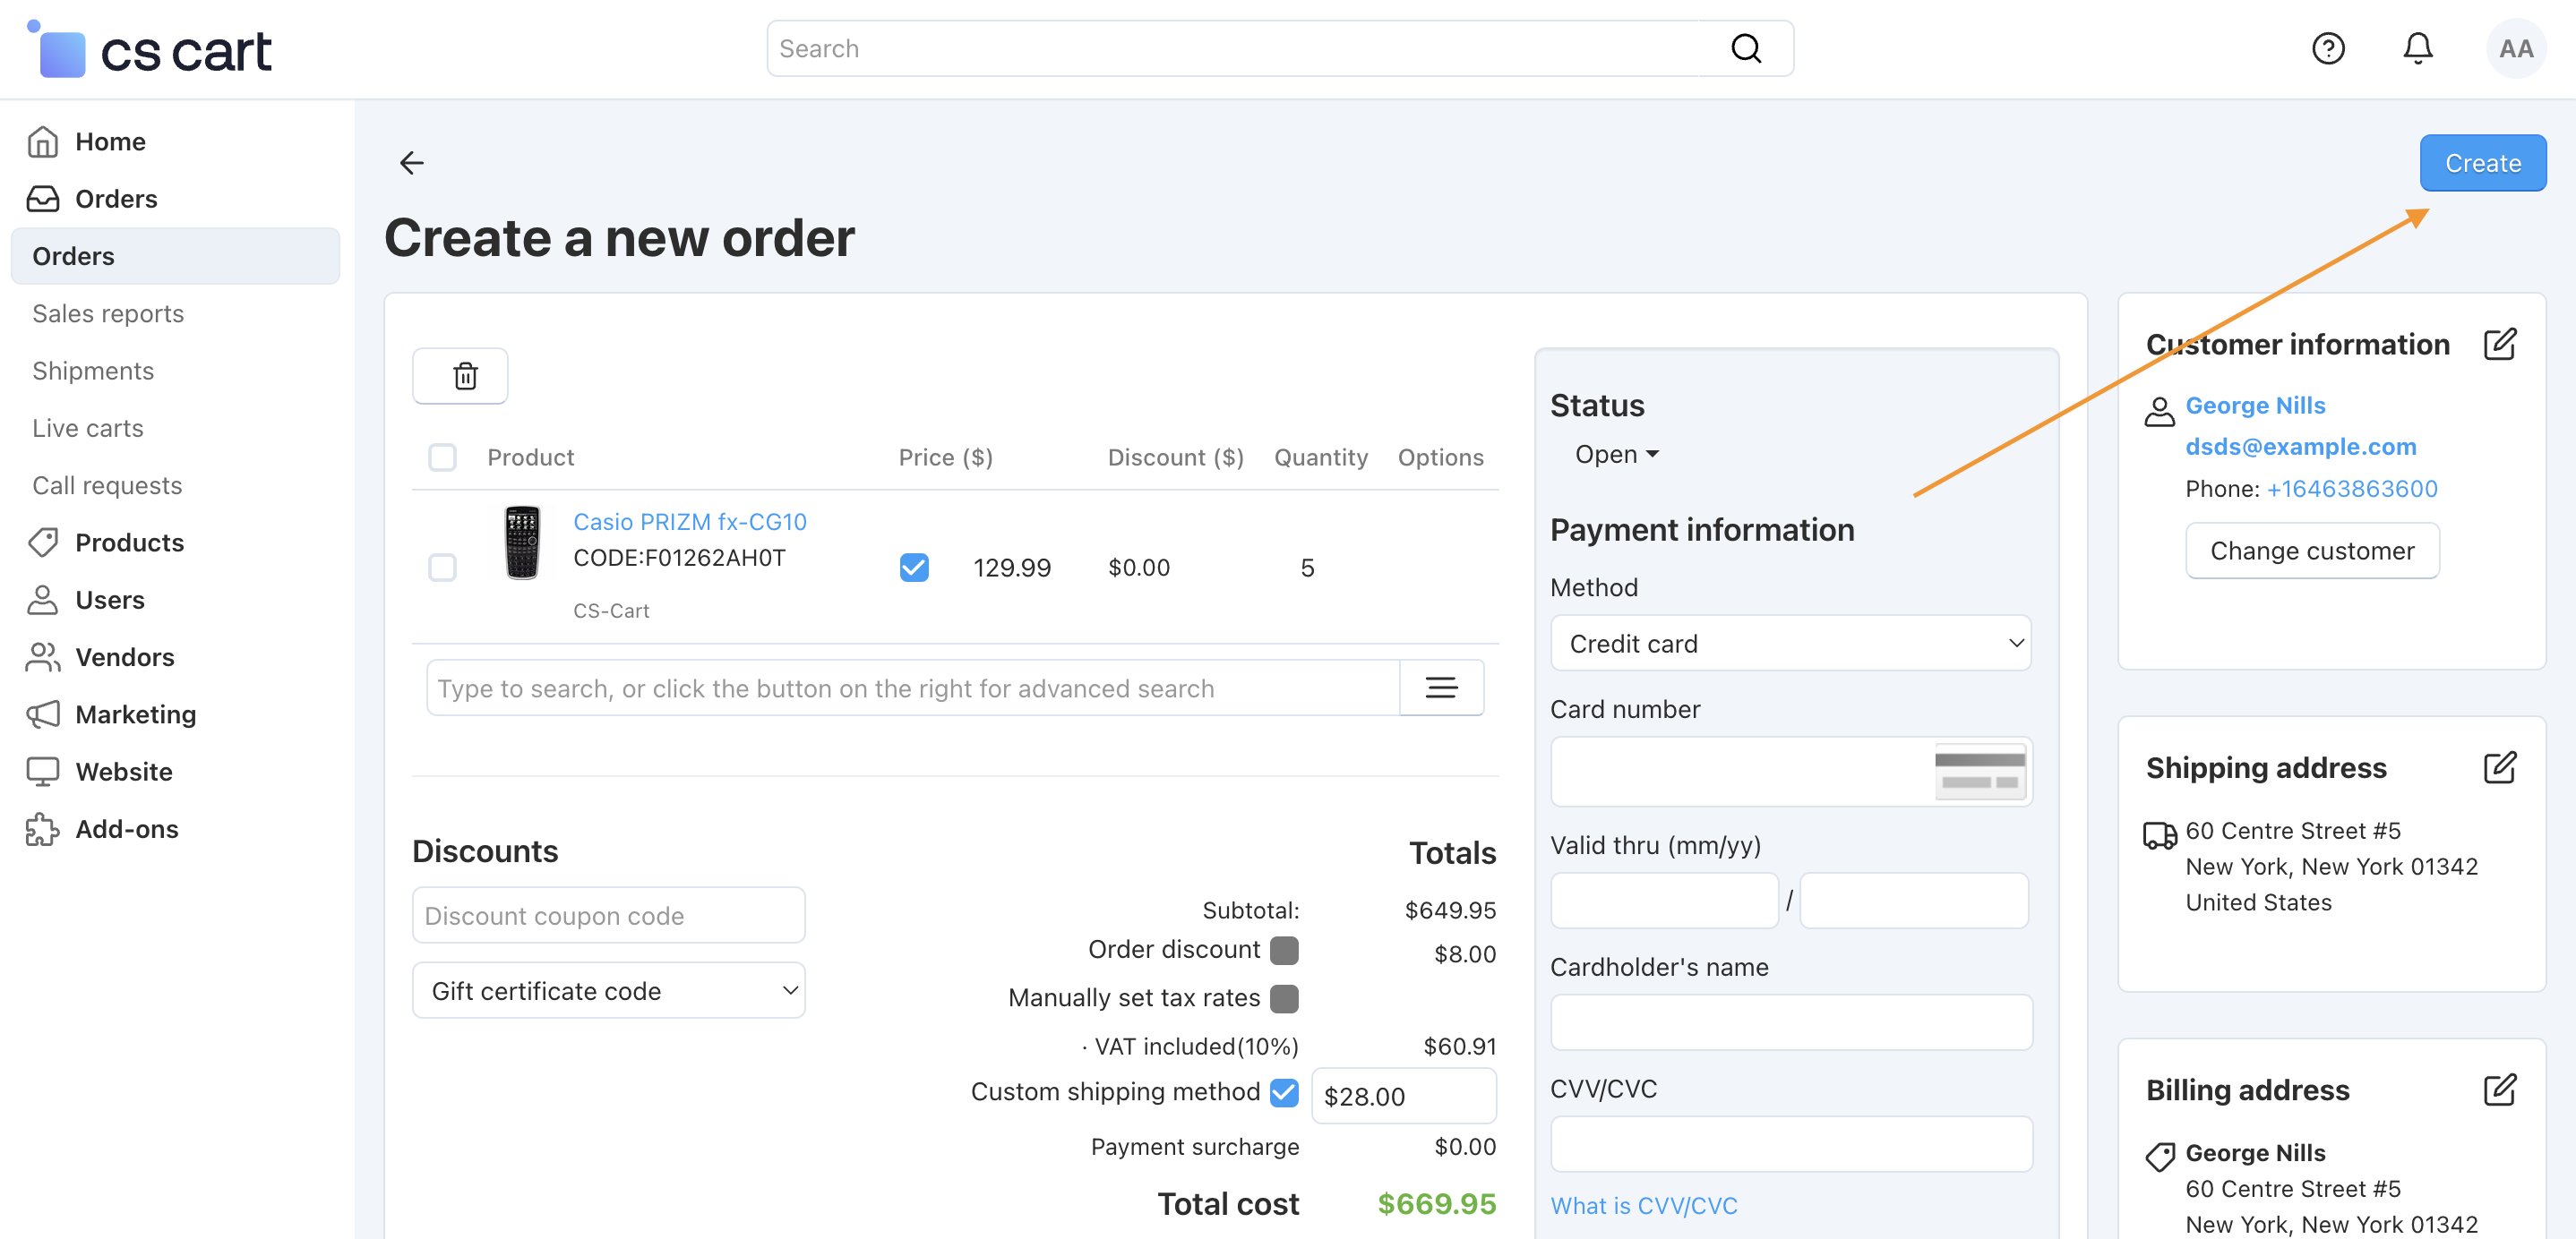2576x1239 pixels.
Task: Click the Users person icon
Action: pyautogui.click(x=42, y=600)
